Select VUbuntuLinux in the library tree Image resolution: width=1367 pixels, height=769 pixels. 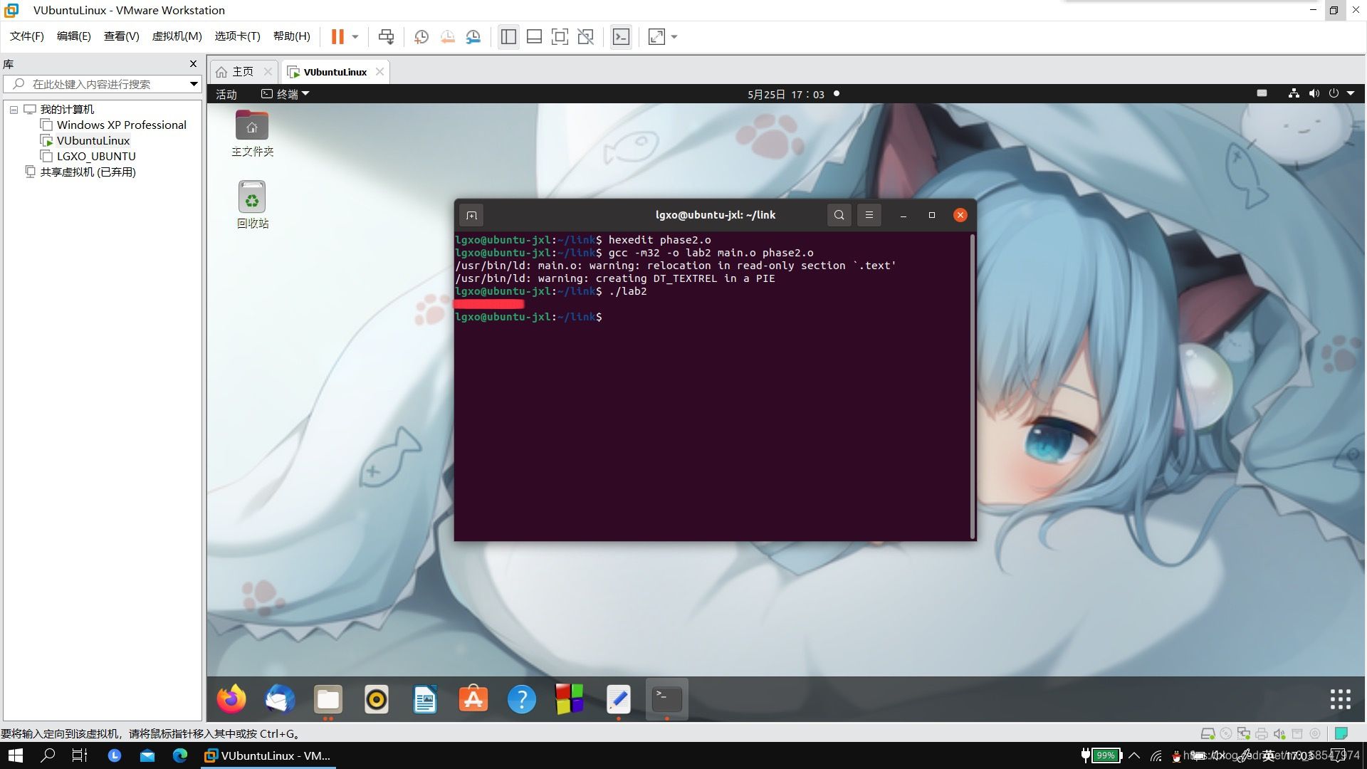(x=93, y=141)
